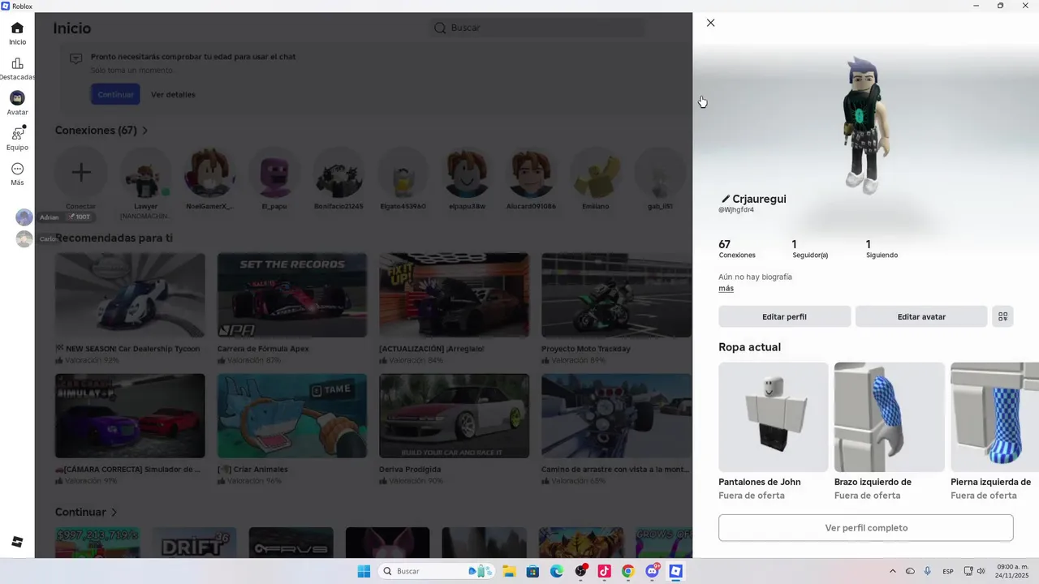
Task: Open the clock and date 24/11/2025
Action: (1012, 571)
